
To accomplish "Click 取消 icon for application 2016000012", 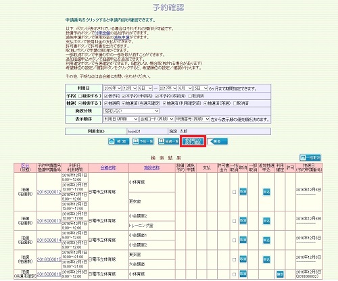I will (x=243, y=192).
